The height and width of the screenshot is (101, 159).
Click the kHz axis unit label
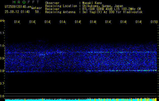pos(3,20)
